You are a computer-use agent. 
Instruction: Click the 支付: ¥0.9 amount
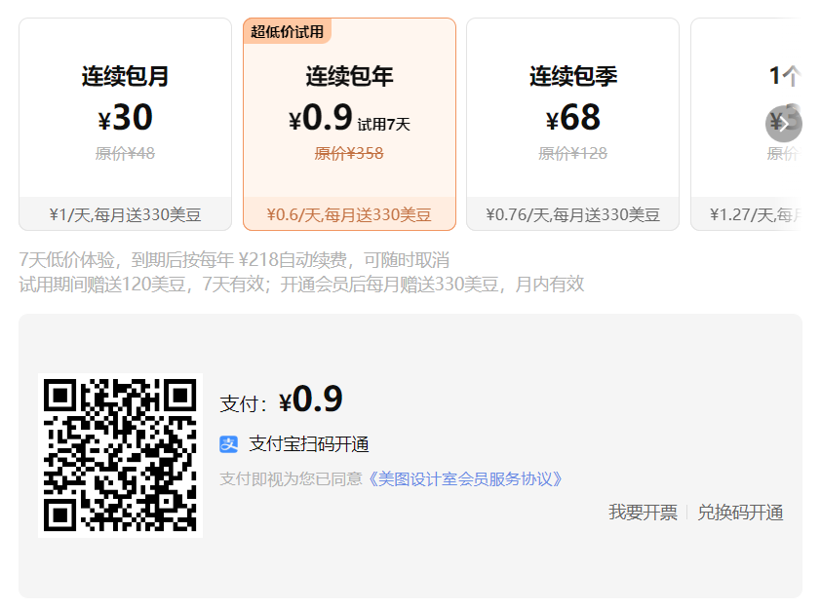(281, 400)
